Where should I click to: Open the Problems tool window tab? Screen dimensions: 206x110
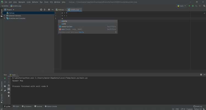pos(27,106)
